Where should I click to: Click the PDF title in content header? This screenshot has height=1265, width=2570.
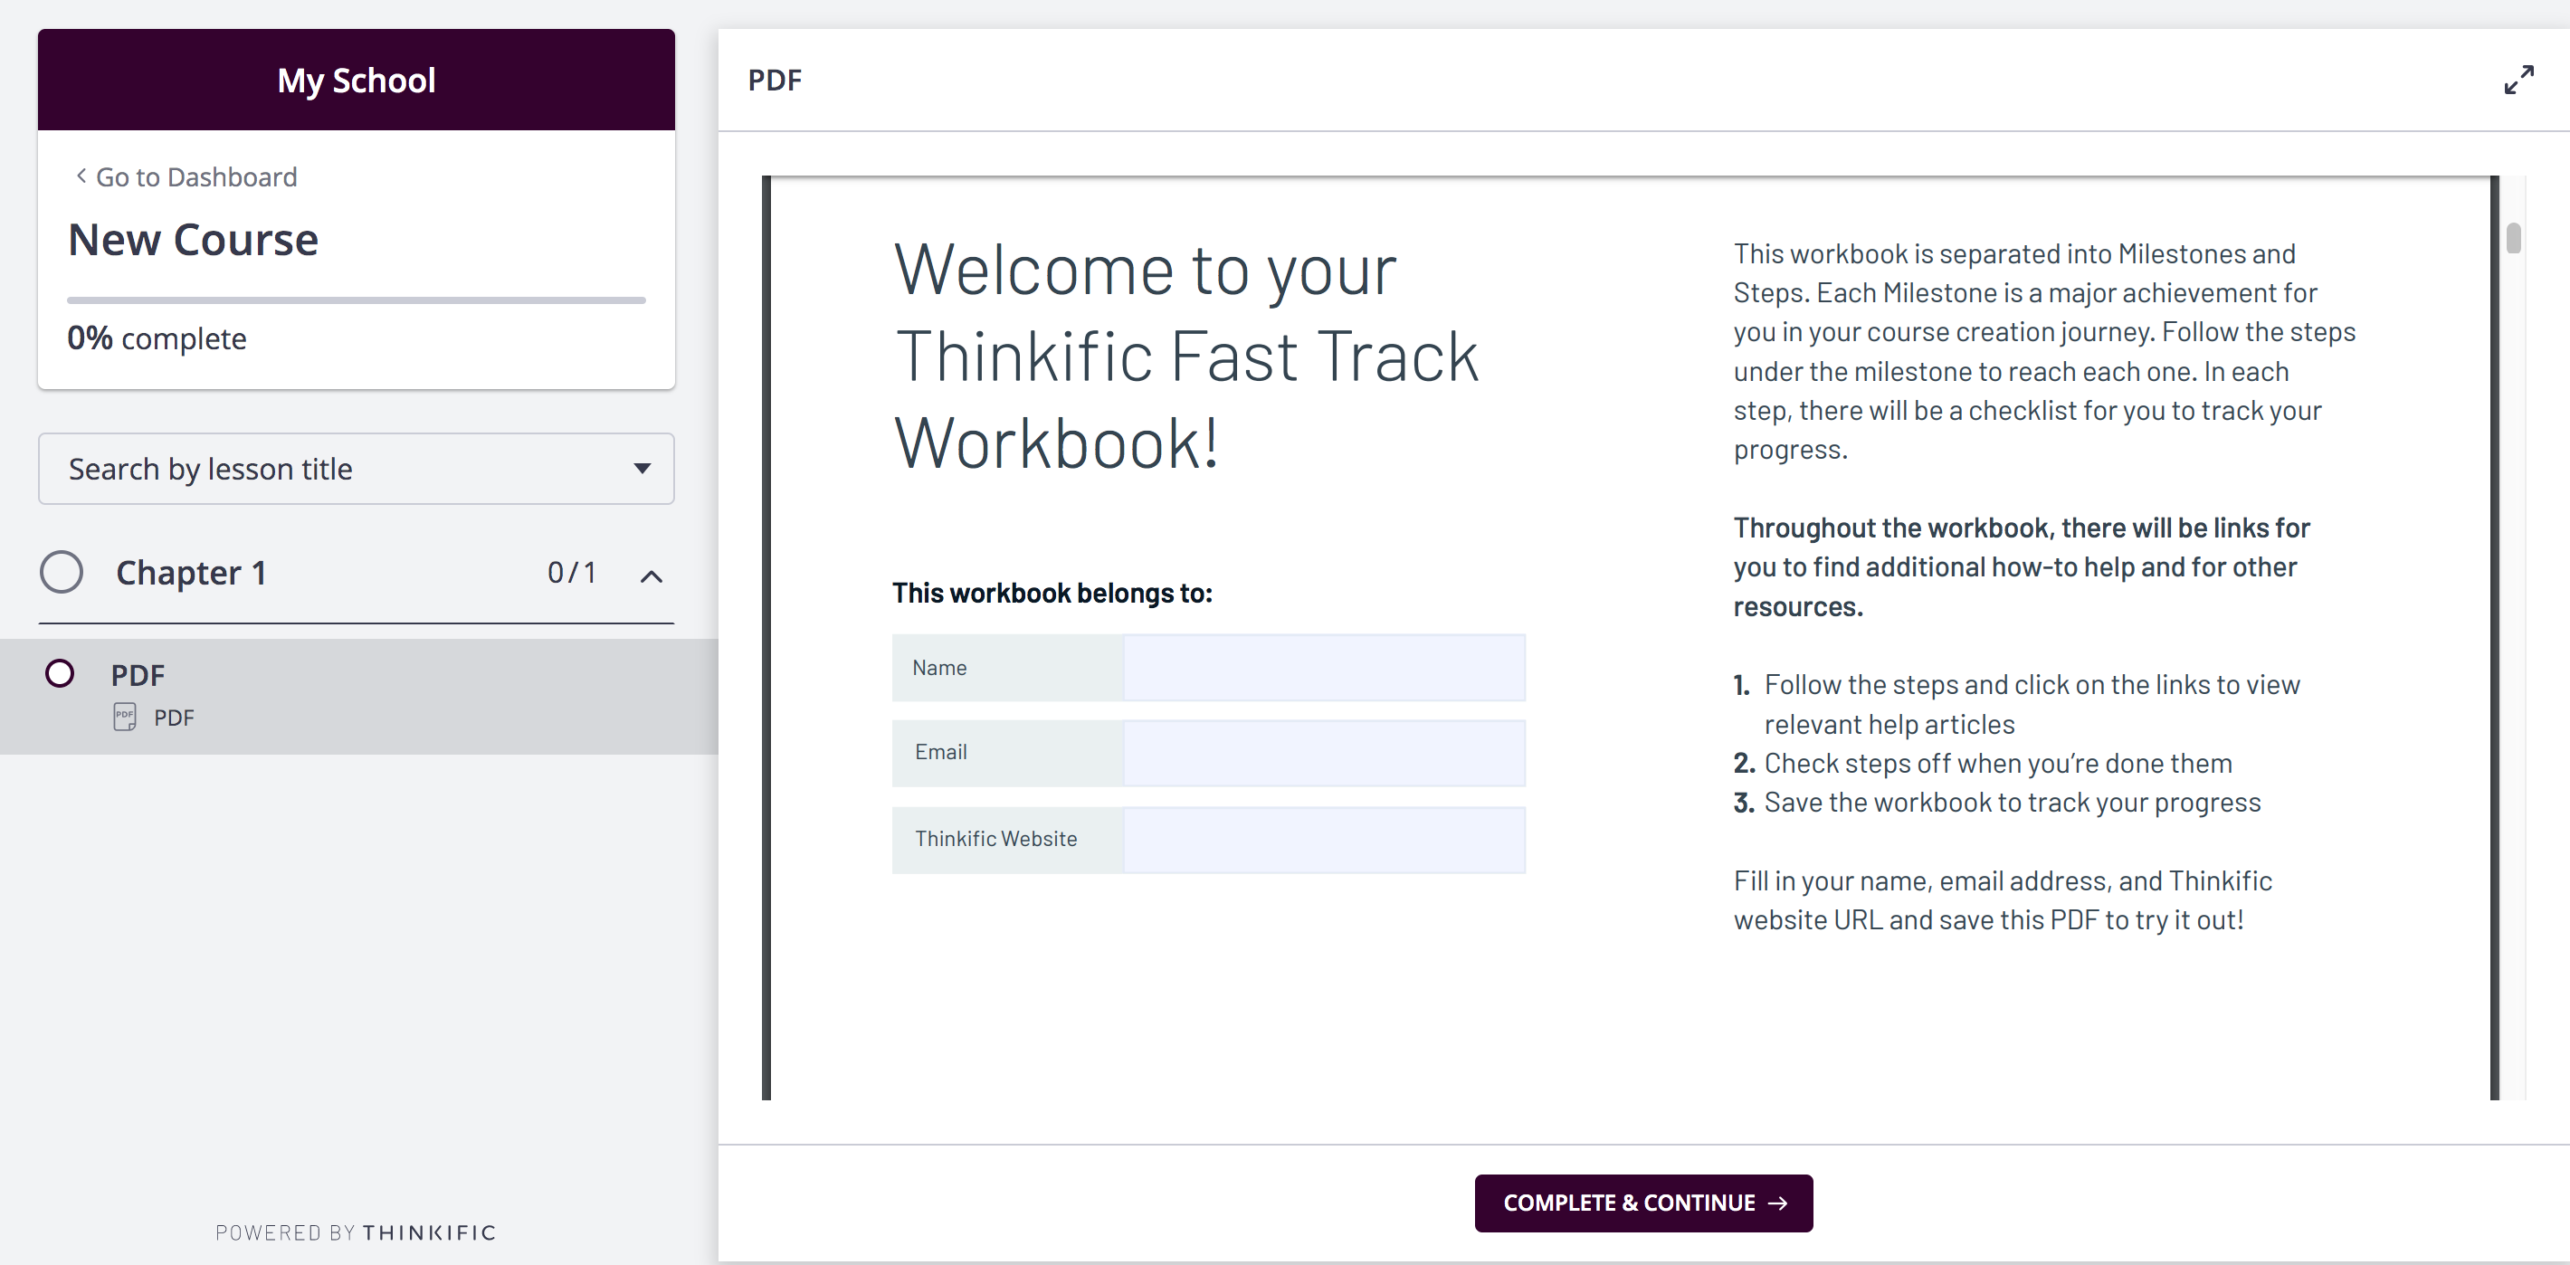click(775, 80)
